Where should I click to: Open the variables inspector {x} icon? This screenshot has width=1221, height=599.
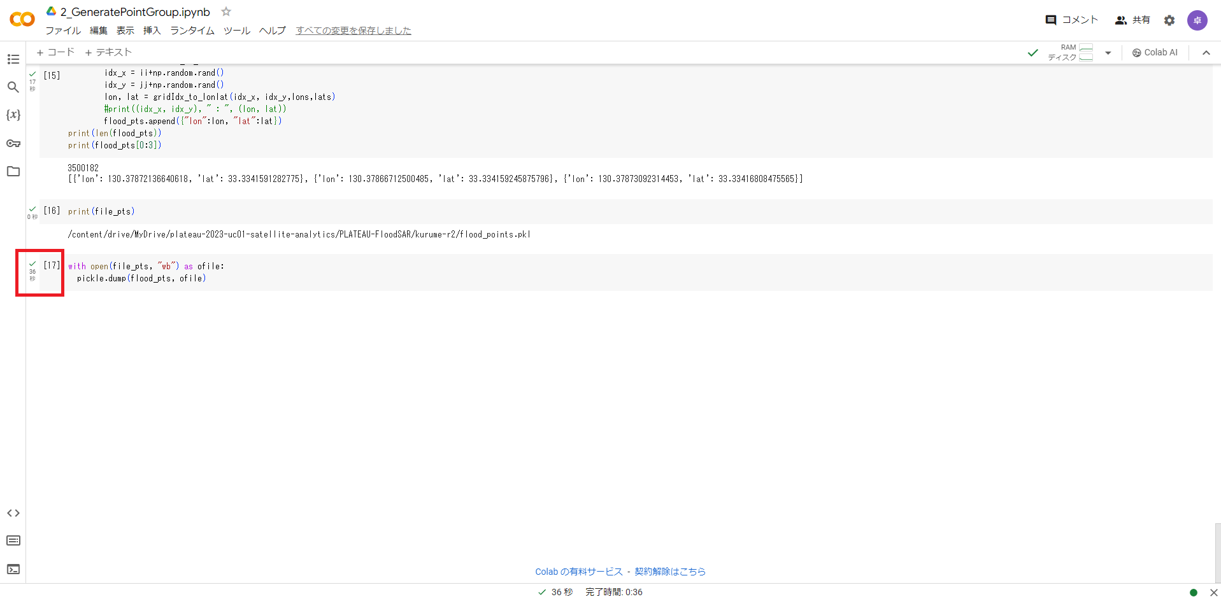coord(13,115)
